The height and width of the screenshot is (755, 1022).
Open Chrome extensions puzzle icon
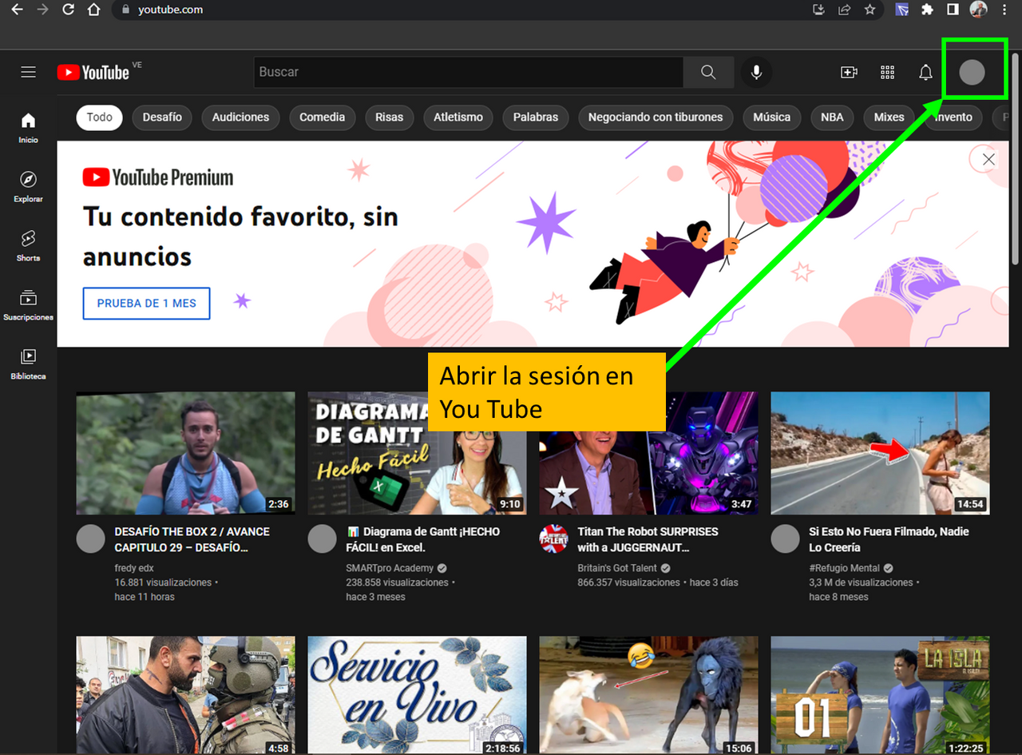pos(927,10)
